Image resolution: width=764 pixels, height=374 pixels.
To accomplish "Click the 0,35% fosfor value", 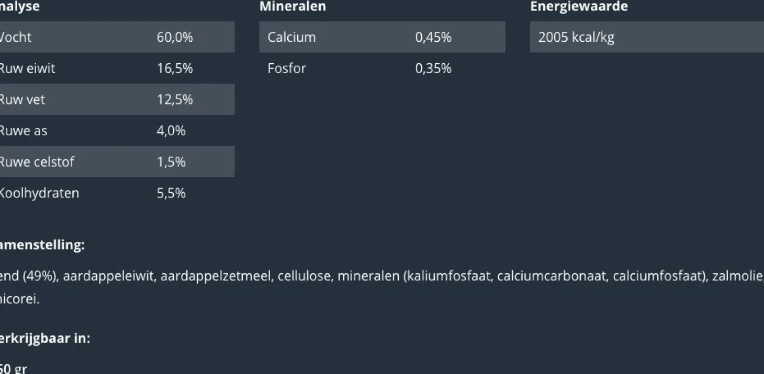I will pos(433,68).
